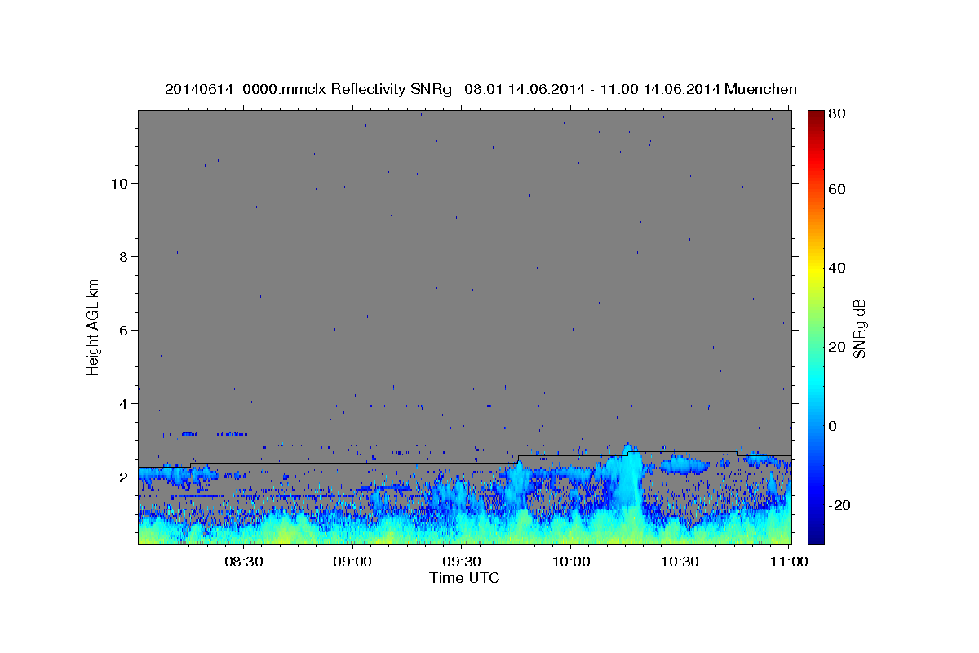Click the height axis value 2
979x653 pixels.
pos(122,478)
